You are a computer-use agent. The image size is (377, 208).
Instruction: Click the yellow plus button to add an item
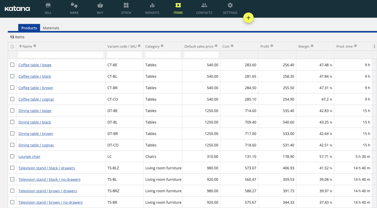click(x=248, y=18)
